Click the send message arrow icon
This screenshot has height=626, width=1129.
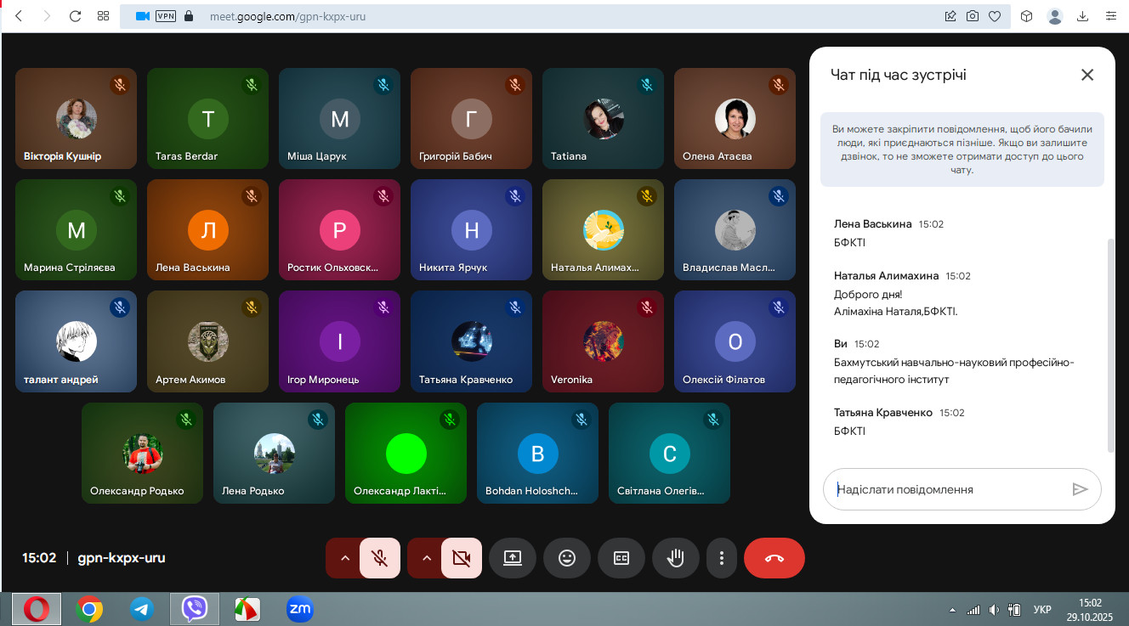[1080, 489]
